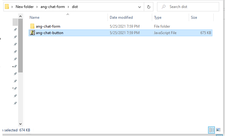Click the ang-chat-button JavaScript file icon
Viewport: 225px width, 136px height.
point(32,33)
